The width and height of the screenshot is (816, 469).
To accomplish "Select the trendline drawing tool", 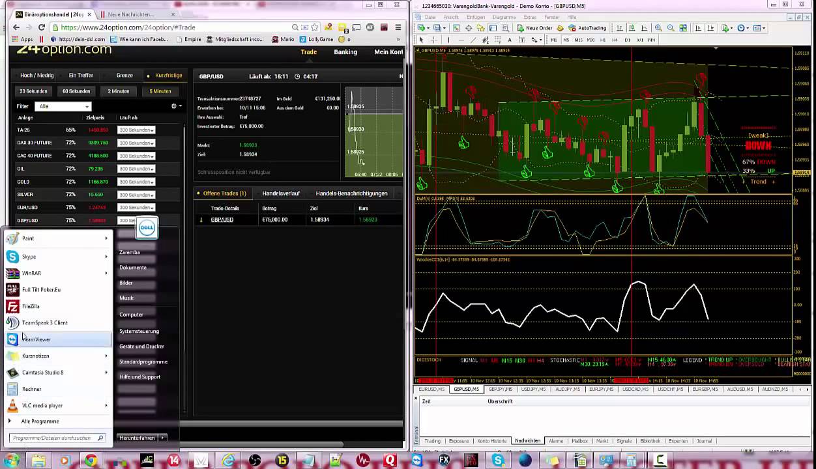I will 473,40.
